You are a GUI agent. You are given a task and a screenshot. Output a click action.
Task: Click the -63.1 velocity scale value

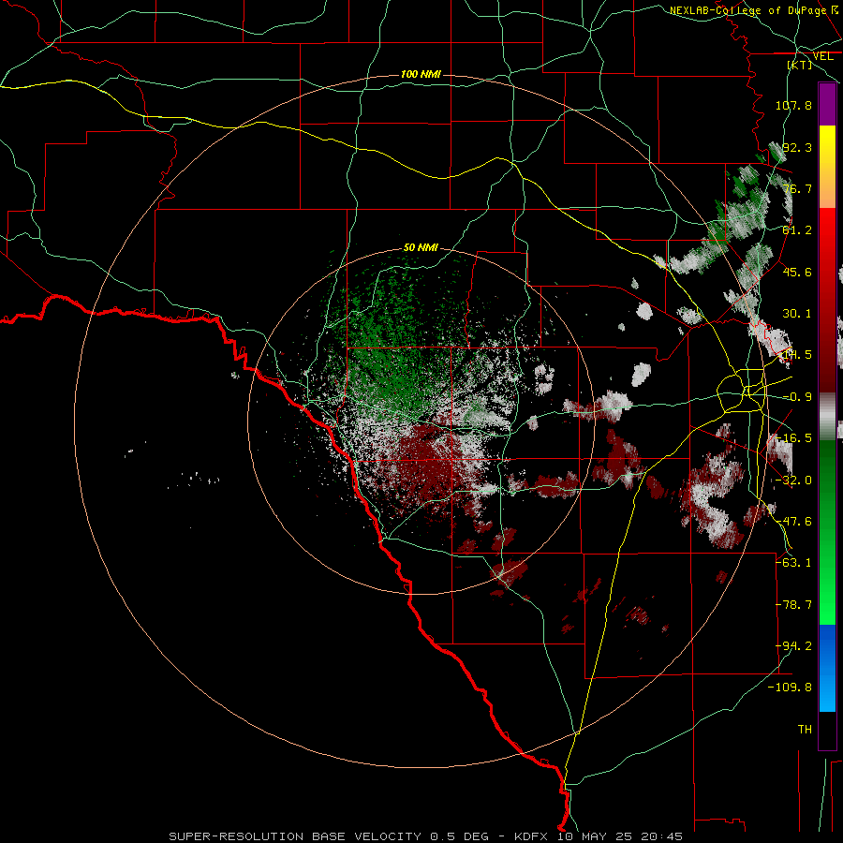pos(793,562)
